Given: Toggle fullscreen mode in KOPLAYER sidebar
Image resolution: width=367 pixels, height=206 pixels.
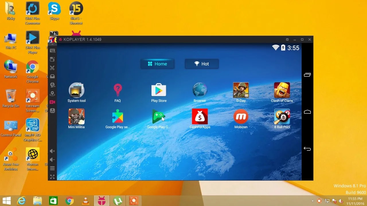Looking at the screenshot, I should (x=52, y=177).
